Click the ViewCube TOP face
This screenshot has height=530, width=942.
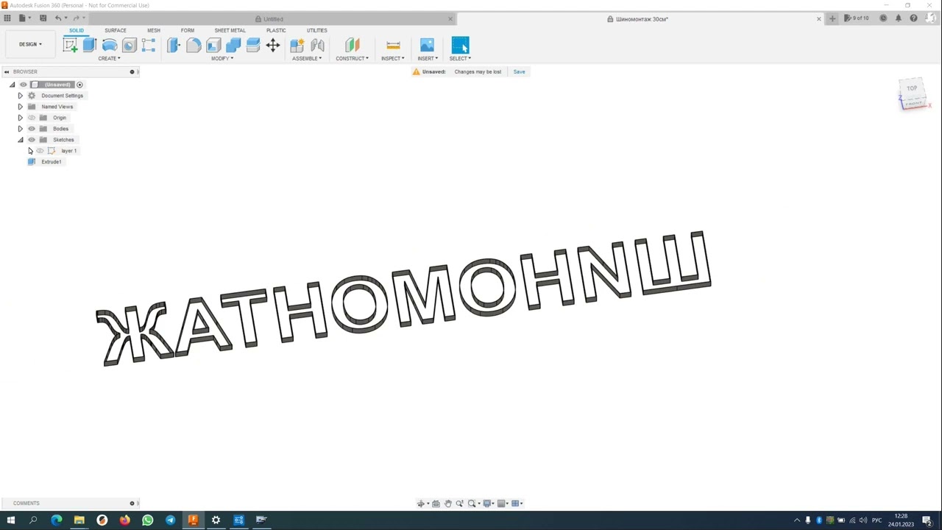click(x=912, y=89)
